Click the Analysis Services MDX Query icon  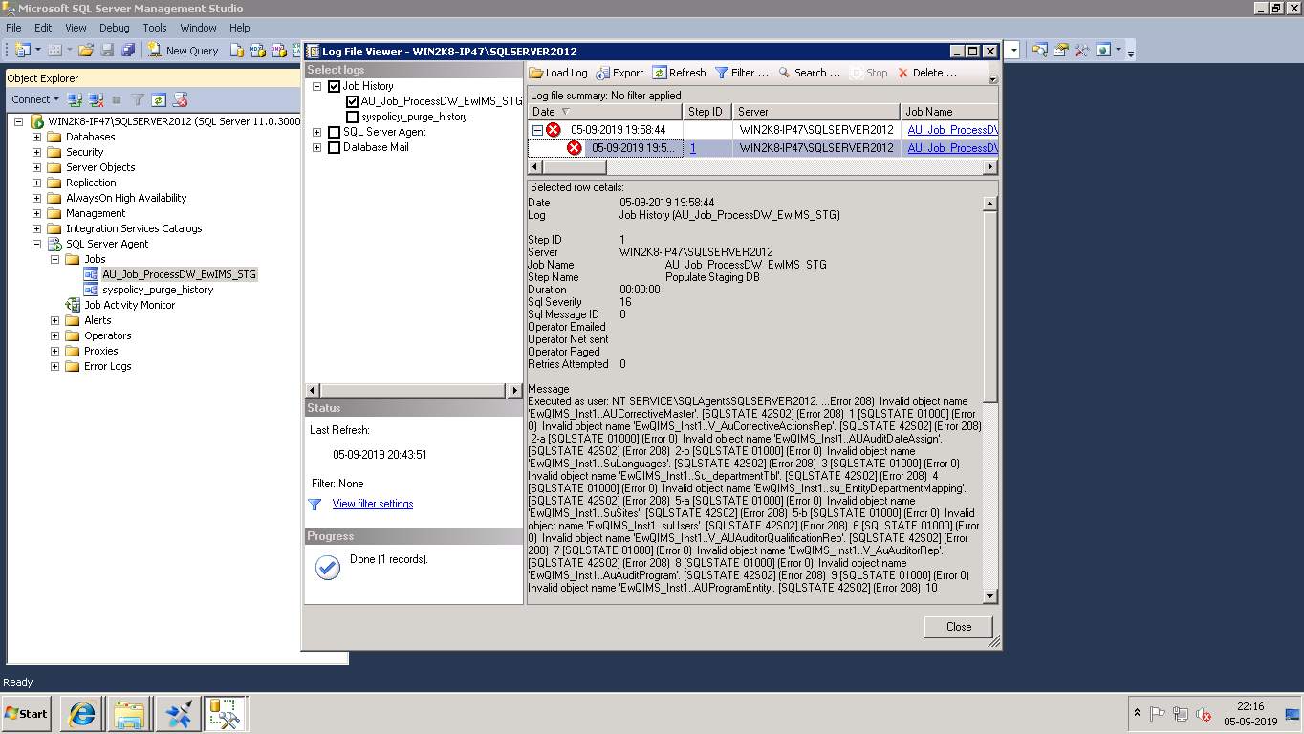pos(257,50)
